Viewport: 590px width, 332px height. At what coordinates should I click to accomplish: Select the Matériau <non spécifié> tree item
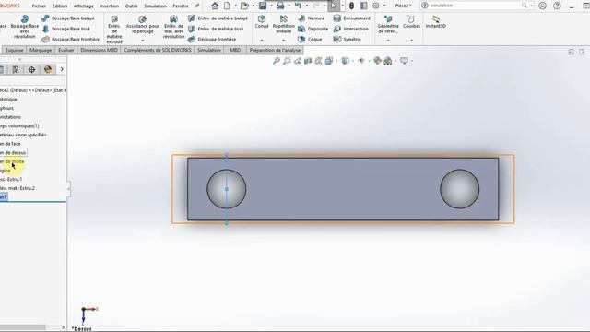pyautogui.click(x=23, y=135)
